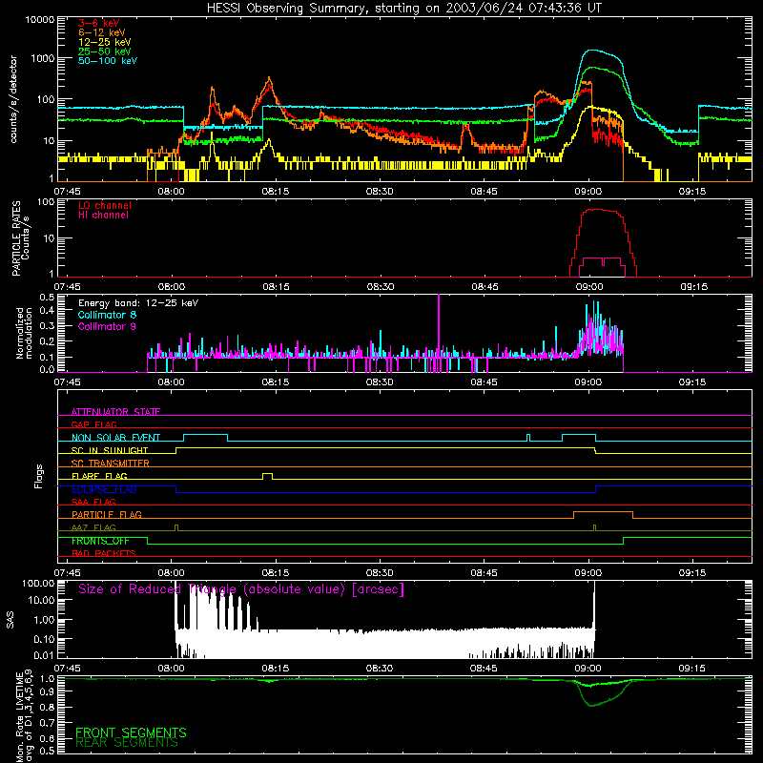
Task: Click the 10000 tick on counts axis
Action: pos(40,19)
